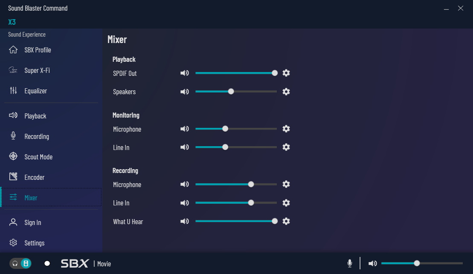The image size is (473, 274).
Task: Mute Speakers playback volume icon
Action: tap(185, 92)
